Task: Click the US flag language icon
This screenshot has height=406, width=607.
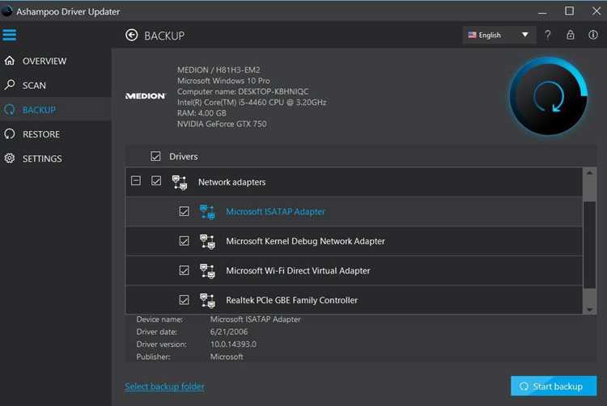Action: coord(472,35)
